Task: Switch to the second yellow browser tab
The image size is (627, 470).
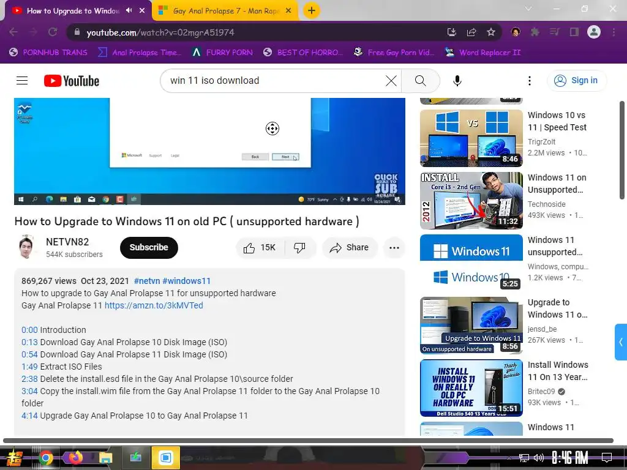Action: tap(225, 11)
